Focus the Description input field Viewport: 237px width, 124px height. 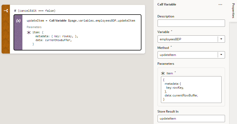coord(191,23)
